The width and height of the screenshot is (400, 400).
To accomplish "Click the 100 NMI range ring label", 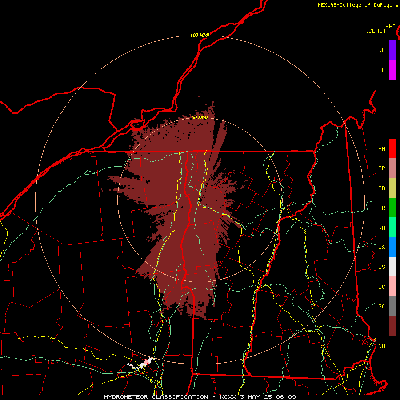I will 200,35.
